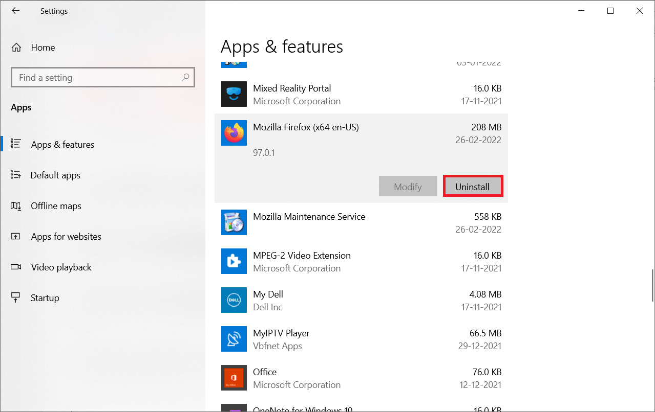This screenshot has height=412, width=655.
Task: Click the search magnifier icon
Action: click(x=185, y=77)
